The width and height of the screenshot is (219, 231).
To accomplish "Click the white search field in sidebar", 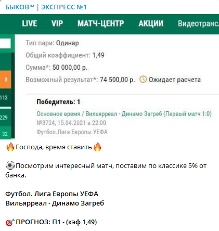I will click(x=5, y=43).
